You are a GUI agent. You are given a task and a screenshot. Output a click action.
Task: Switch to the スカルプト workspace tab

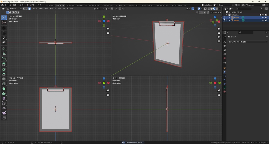(x=70, y=5)
